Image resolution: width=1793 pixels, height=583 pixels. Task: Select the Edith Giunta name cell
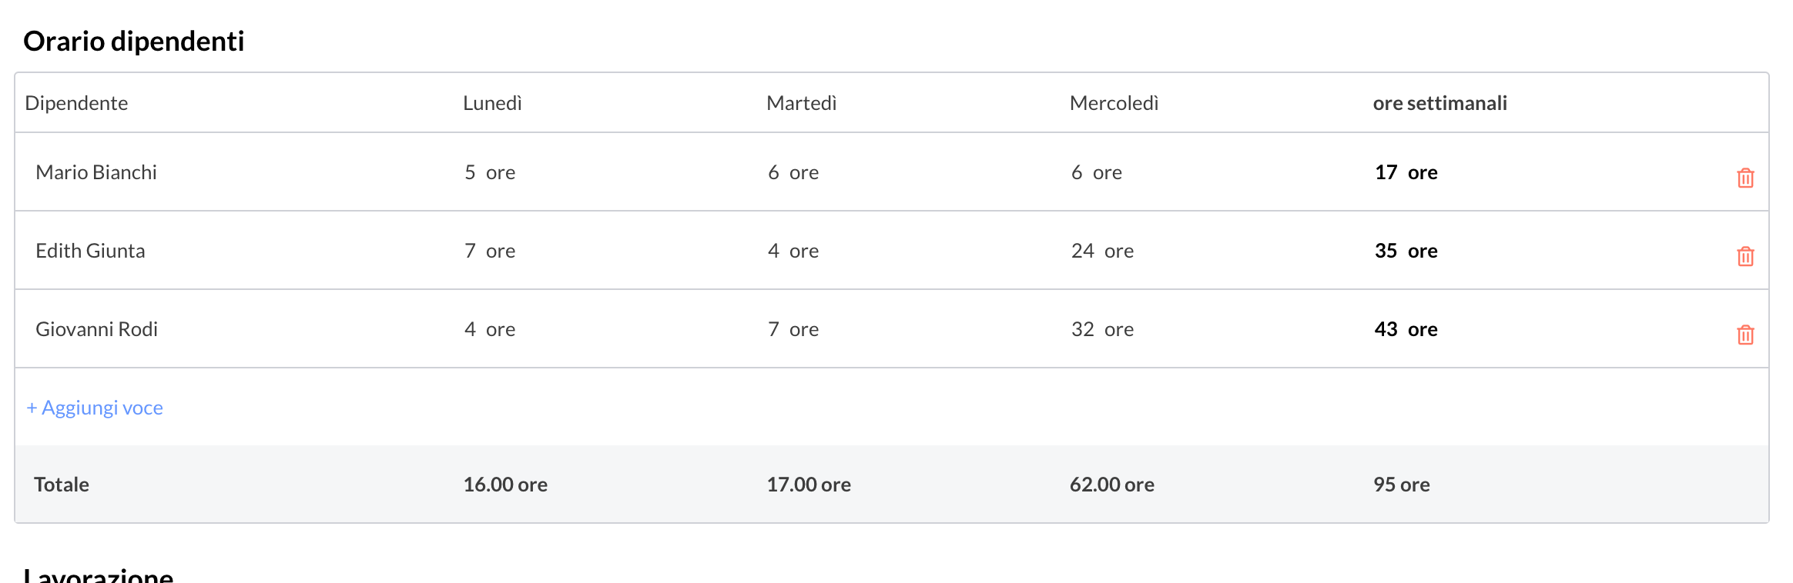90,251
